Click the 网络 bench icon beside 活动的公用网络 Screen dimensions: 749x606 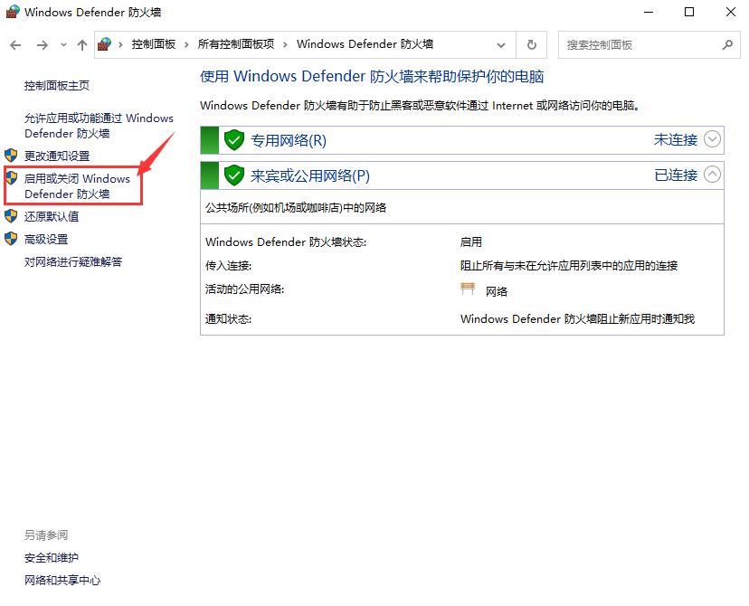467,289
